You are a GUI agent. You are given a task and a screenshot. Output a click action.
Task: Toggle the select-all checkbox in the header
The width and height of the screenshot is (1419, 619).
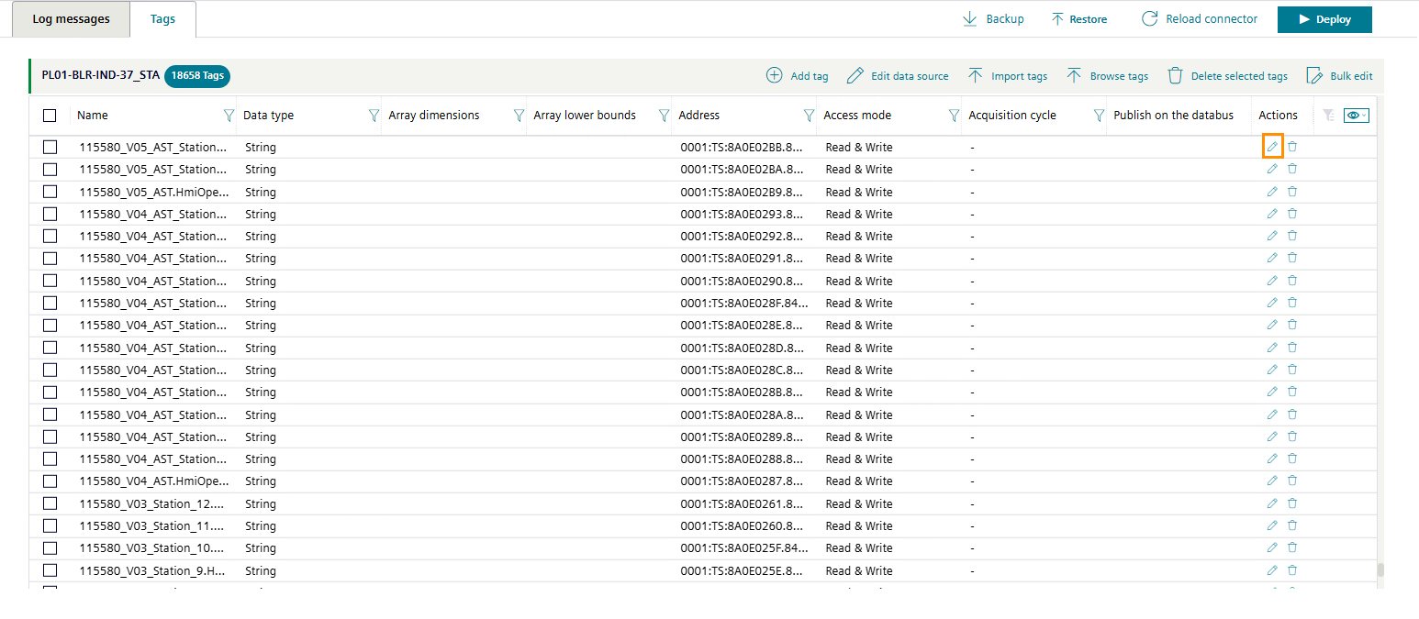point(50,116)
